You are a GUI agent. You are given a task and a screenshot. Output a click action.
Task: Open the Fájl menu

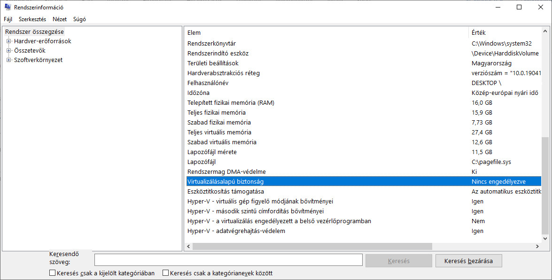[8, 19]
